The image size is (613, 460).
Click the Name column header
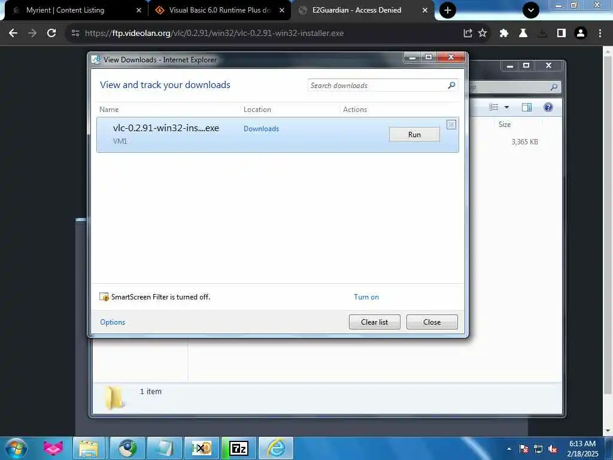click(109, 110)
